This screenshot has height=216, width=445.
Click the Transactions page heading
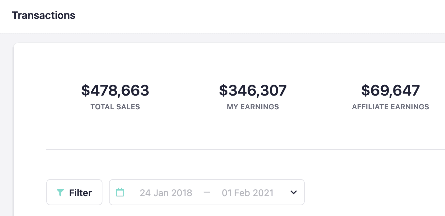[x=44, y=15]
